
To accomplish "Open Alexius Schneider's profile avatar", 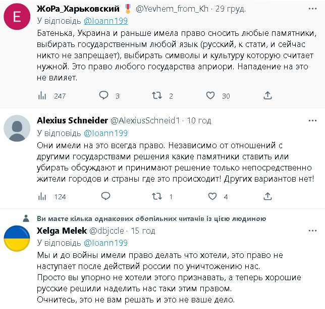I will pyautogui.click(x=17, y=129).
